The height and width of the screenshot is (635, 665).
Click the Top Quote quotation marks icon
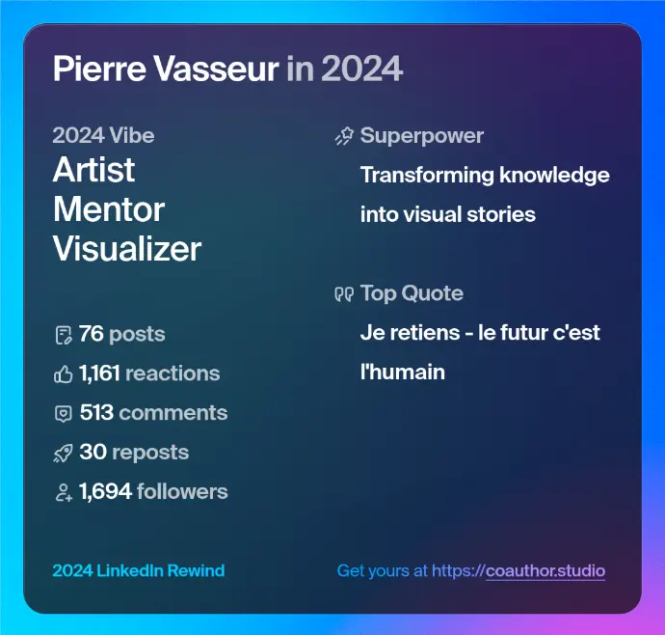tap(344, 294)
